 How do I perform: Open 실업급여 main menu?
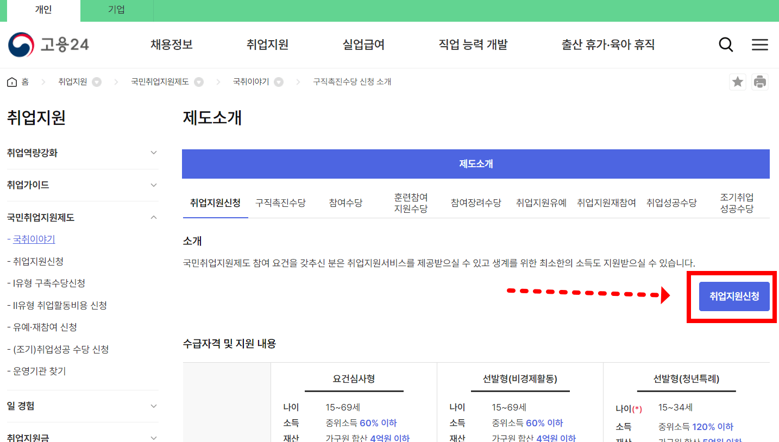363,45
